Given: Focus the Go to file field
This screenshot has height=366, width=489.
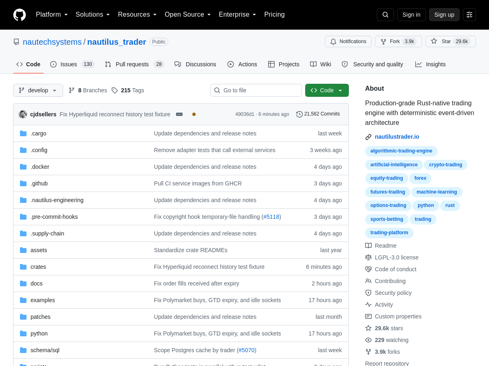Looking at the screenshot, I should point(256,90).
